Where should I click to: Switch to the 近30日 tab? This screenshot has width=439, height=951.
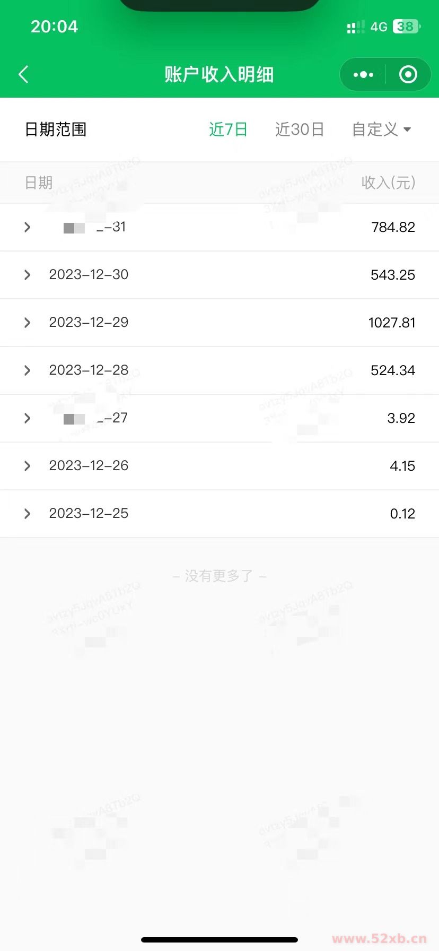[300, 129]
